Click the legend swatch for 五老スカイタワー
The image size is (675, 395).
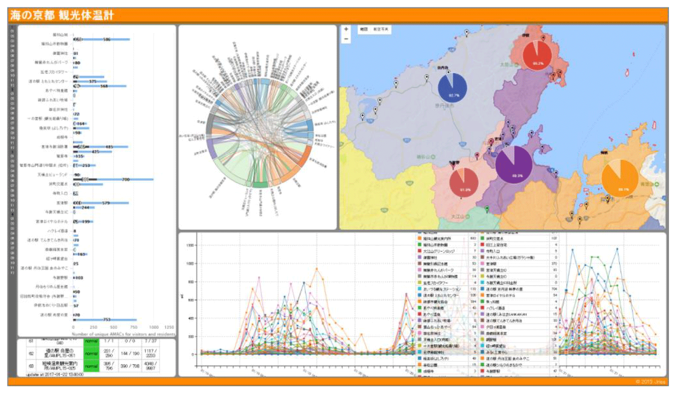coord(420,283)
